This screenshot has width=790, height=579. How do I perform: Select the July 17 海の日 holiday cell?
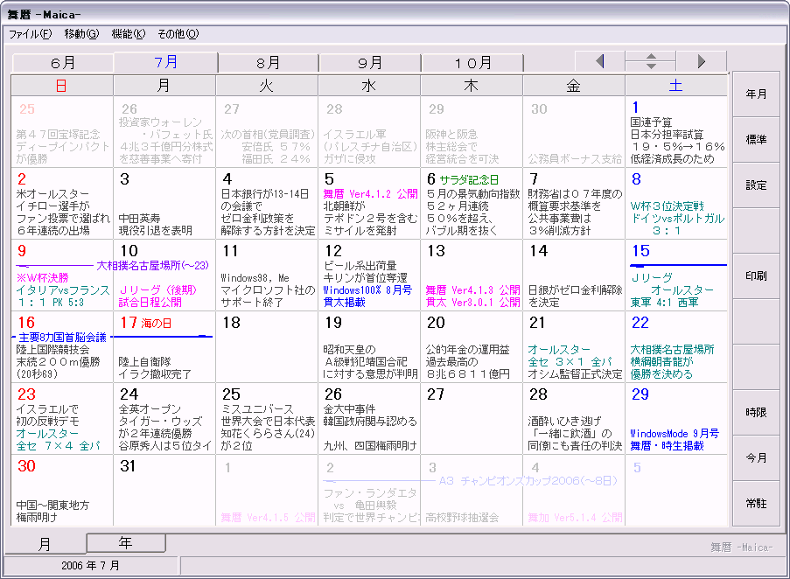tap(164, 346)
